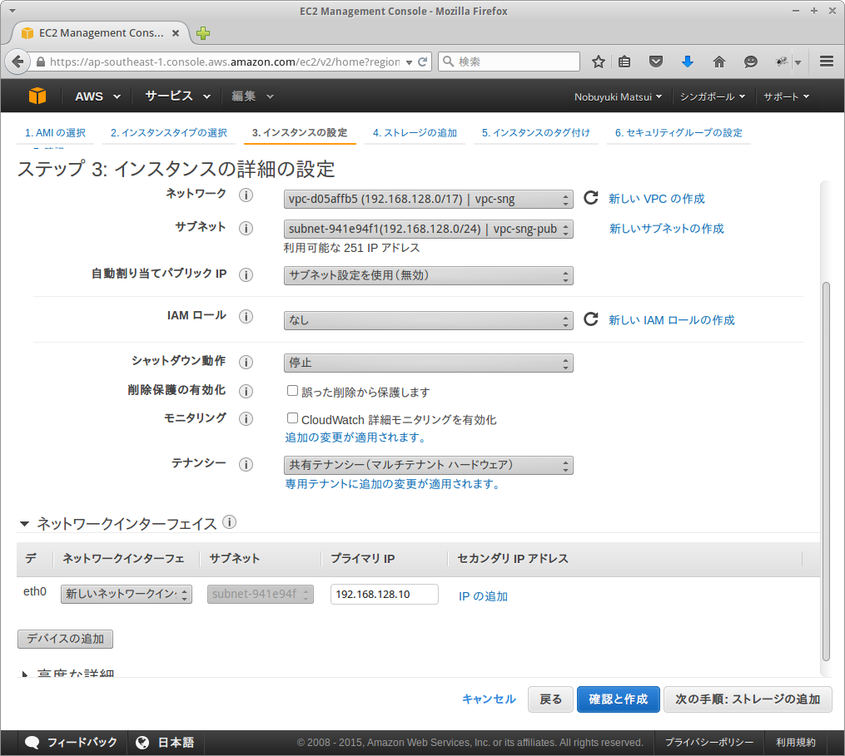The image size is (845, 756).
Task: Click the refresh icon next to IAM ロール
Action: (x=589, y=319)
